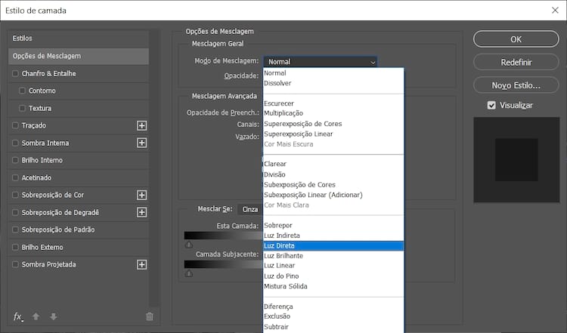Move effect down with the down arrow

(x=54, y=316)
